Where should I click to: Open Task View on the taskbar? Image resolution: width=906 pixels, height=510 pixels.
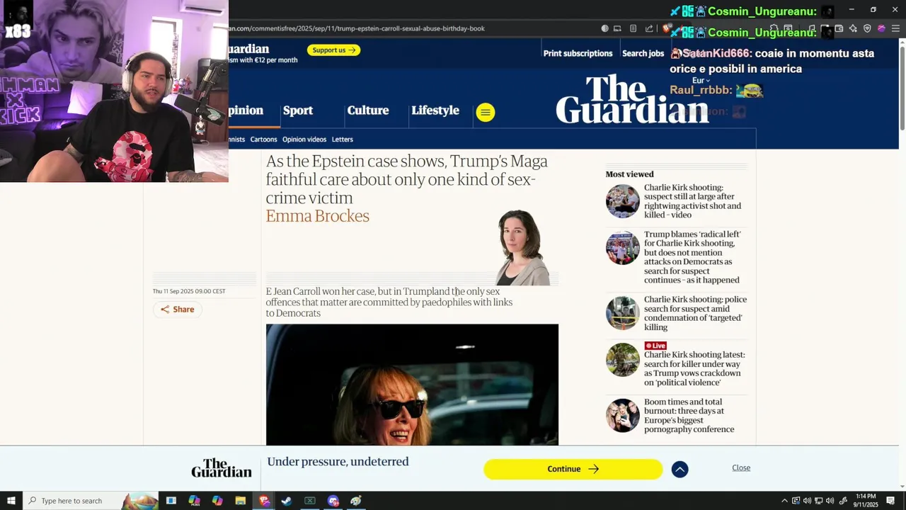(171, 501)
